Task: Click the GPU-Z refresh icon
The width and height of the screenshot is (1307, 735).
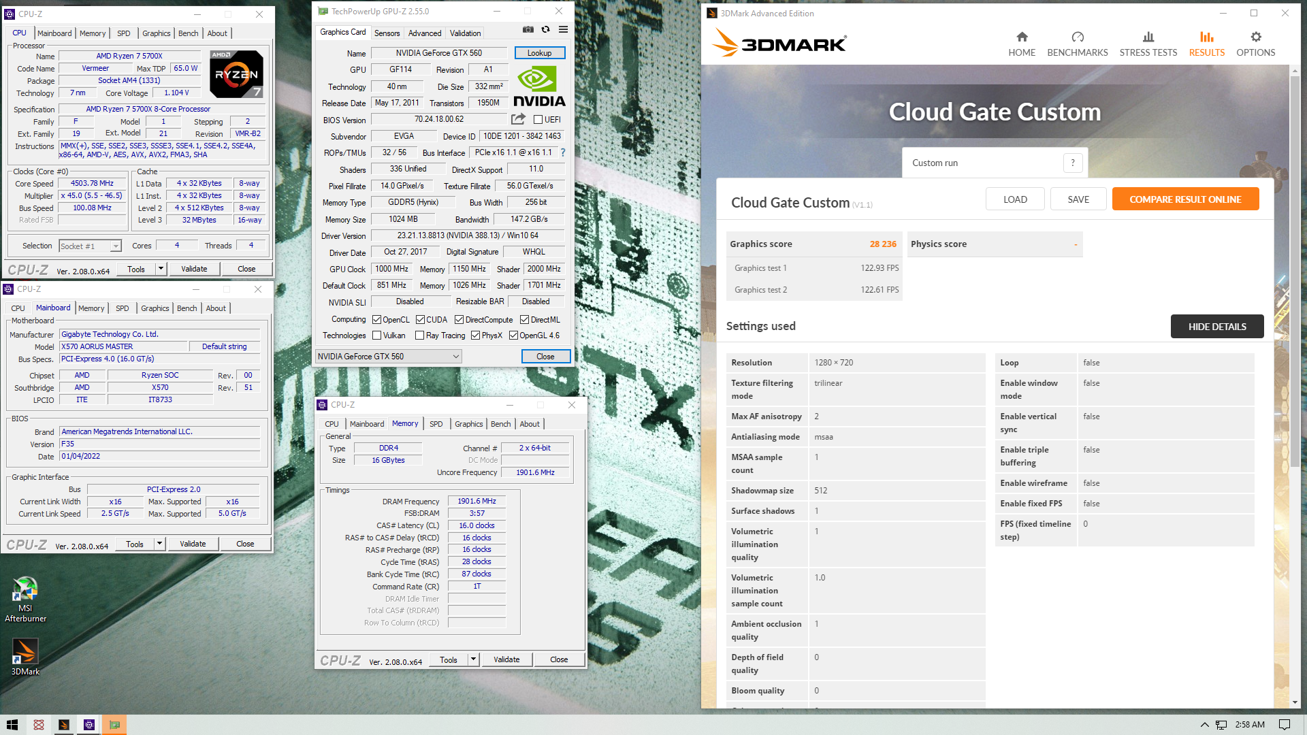Action: tap(545, 29)
